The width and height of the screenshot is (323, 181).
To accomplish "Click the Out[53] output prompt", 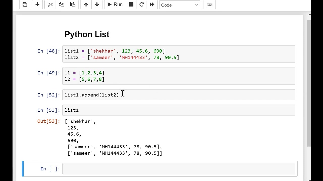I will pyautogui.click(x=48, y=121).
